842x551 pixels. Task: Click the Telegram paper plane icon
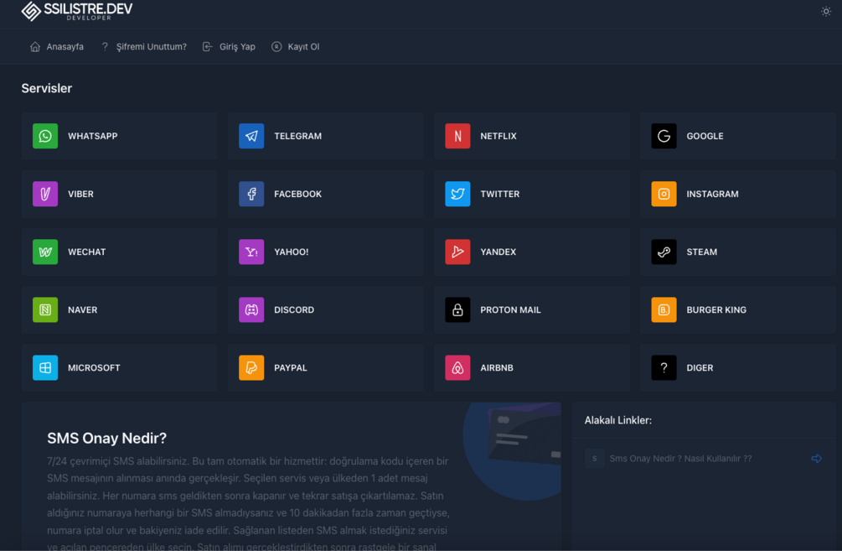251,136
